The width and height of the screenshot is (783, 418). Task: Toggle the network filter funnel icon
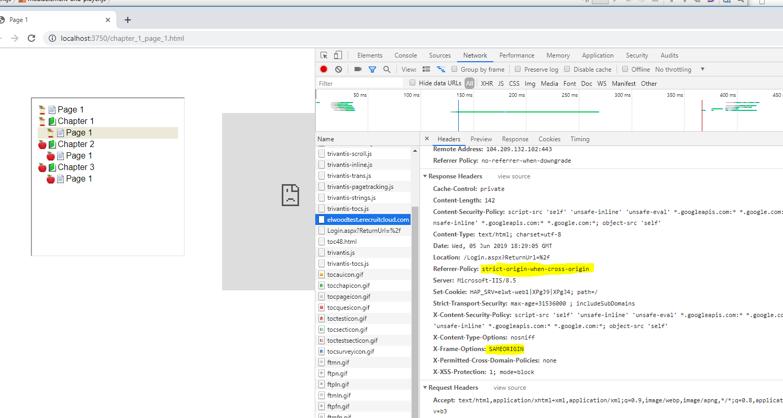tap(372, 69)
